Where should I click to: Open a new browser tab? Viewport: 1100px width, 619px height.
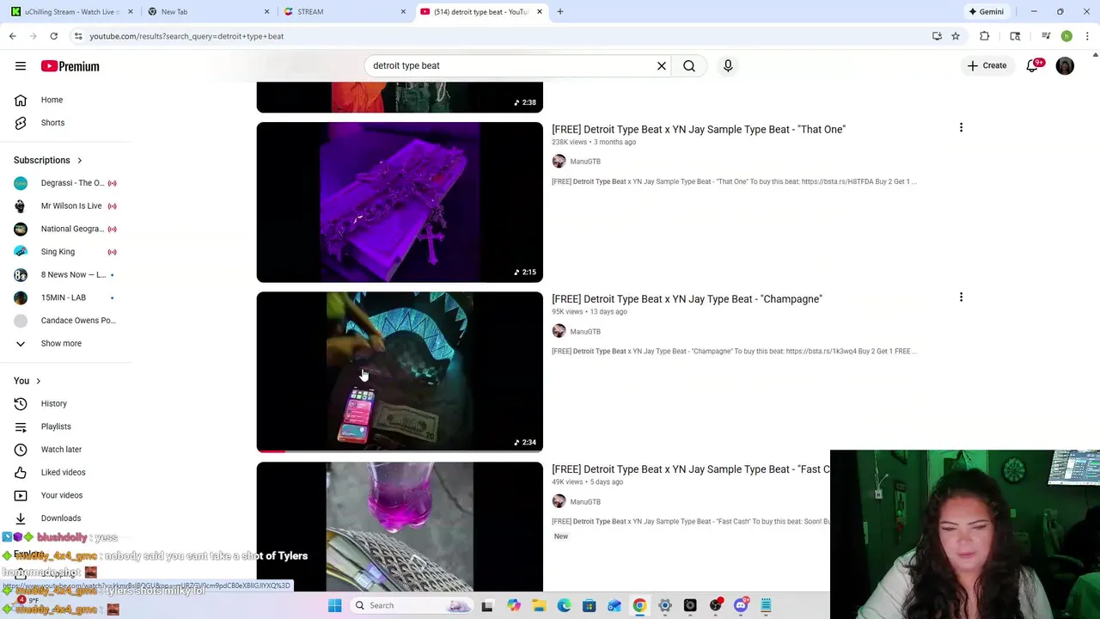point(560,12)
